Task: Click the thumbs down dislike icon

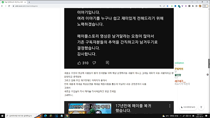Action: coord(94,63)
